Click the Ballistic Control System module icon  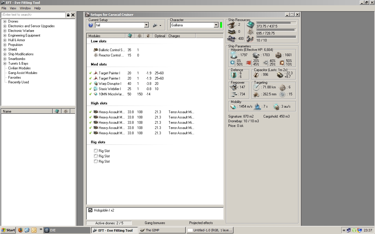(x=96, y=50)
